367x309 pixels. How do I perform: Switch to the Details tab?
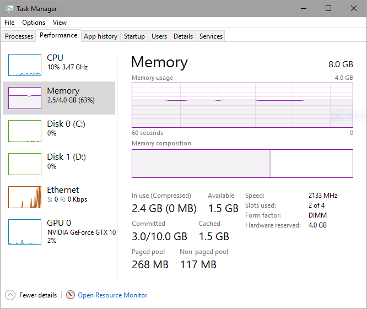183,36
